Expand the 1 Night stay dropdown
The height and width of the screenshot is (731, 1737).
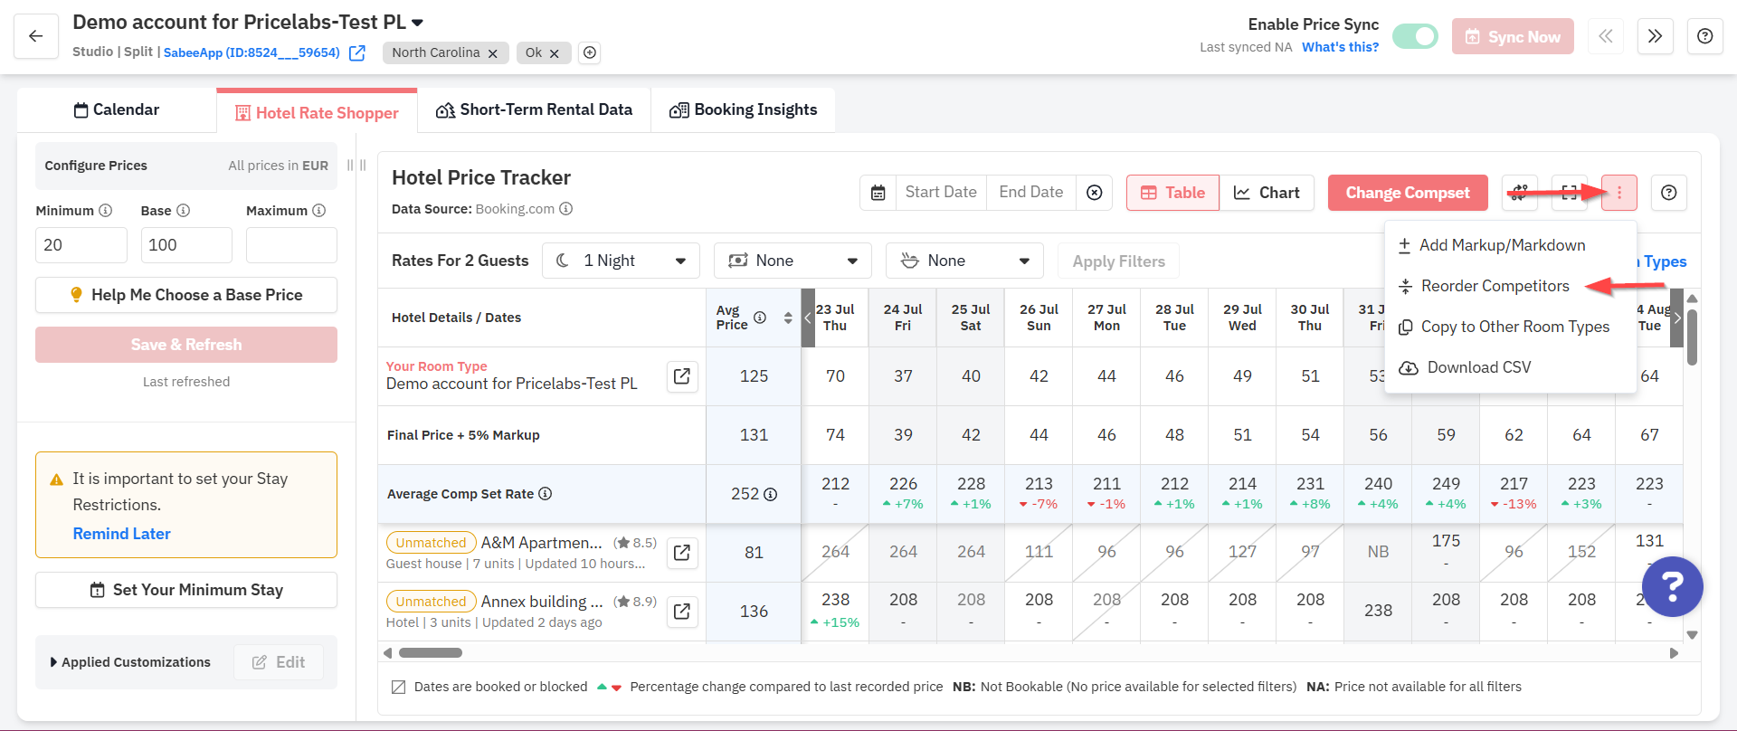pyautogui.click(x=621, y=261)
